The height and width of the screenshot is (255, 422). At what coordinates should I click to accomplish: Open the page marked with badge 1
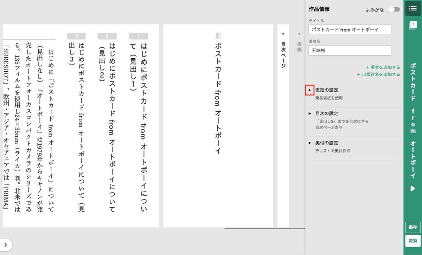coord(139,35)
